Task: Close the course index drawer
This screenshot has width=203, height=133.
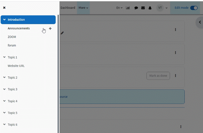Action: (4, 8)
